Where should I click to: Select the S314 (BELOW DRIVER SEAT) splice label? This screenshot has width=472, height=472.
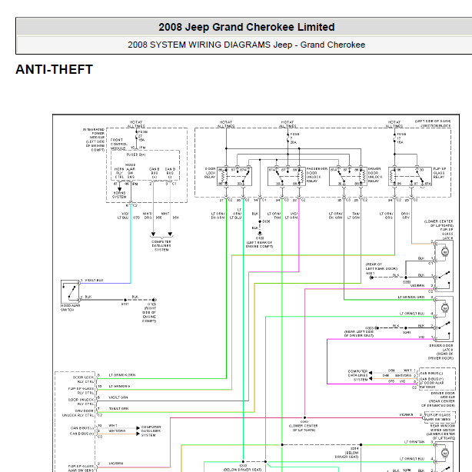(x=347, y=453)
